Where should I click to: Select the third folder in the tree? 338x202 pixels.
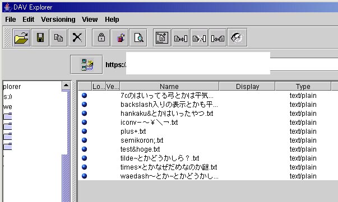pyautogui.click(x=8, y=136)
